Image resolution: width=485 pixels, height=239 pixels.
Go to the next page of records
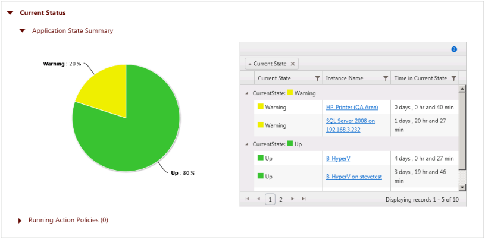[x=292, y=199]
